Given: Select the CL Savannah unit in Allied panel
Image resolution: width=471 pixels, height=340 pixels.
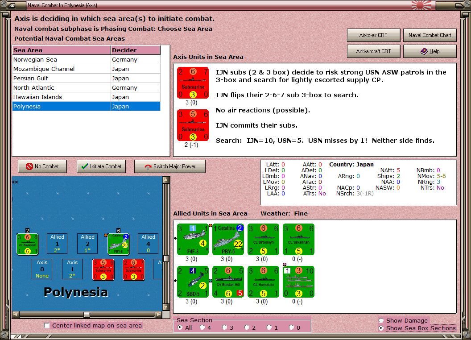Looking at the screenshot, I should tap(298, 239).
